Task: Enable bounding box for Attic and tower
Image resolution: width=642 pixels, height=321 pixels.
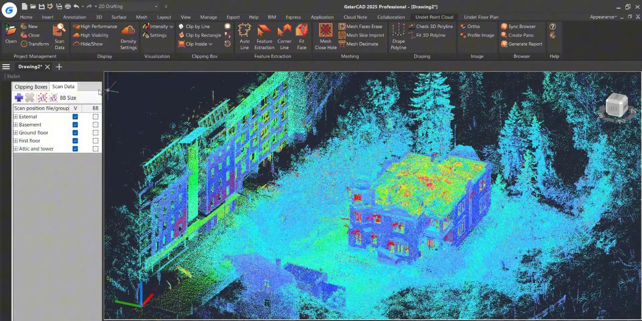Action: [95, 149]
